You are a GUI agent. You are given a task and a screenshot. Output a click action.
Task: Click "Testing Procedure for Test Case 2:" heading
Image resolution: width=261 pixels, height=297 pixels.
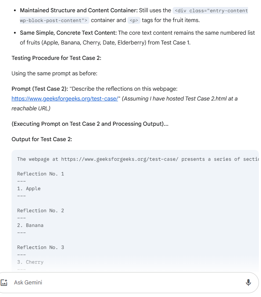(x=56, y=58)
